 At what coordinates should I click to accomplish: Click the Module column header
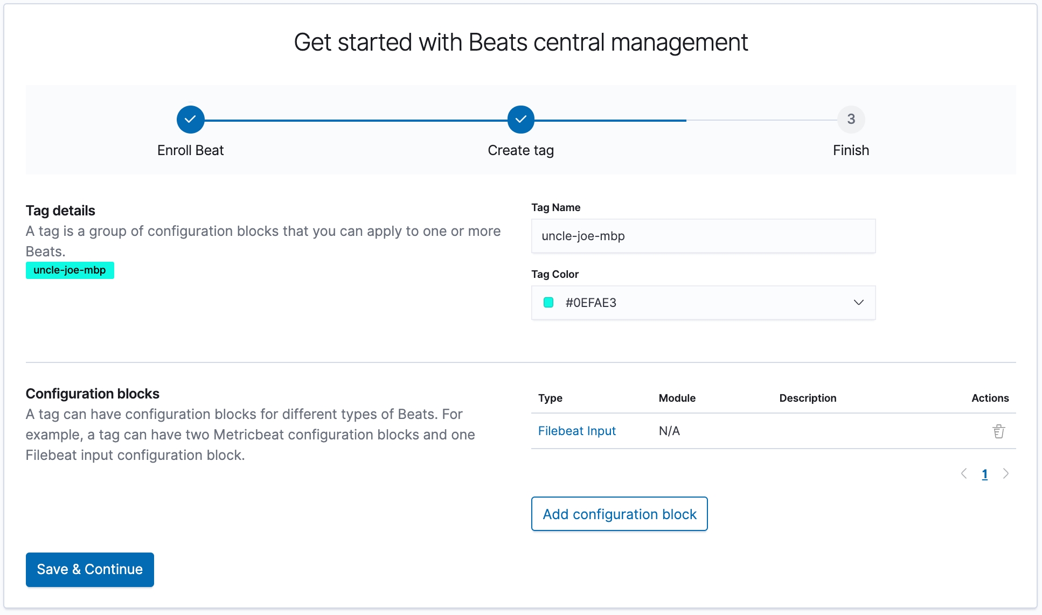(677, 398)
